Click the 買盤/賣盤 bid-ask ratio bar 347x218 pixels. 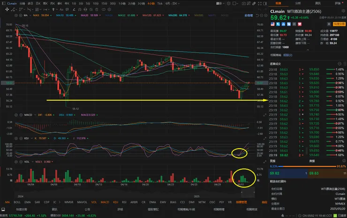(307, 166)
